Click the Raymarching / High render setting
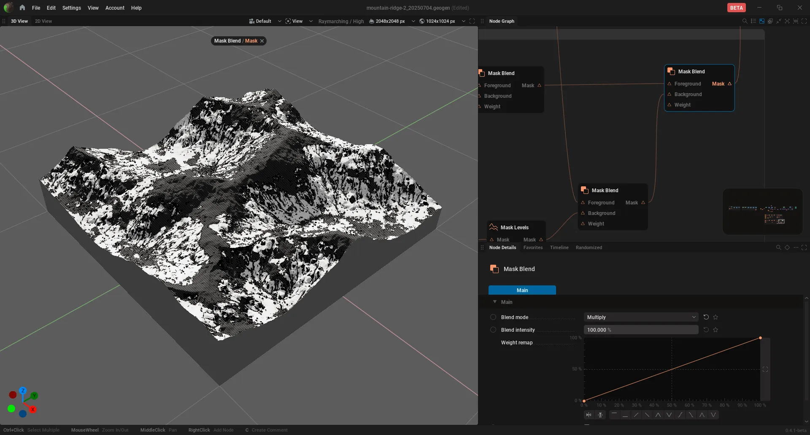810x435 pixels. 341,21
